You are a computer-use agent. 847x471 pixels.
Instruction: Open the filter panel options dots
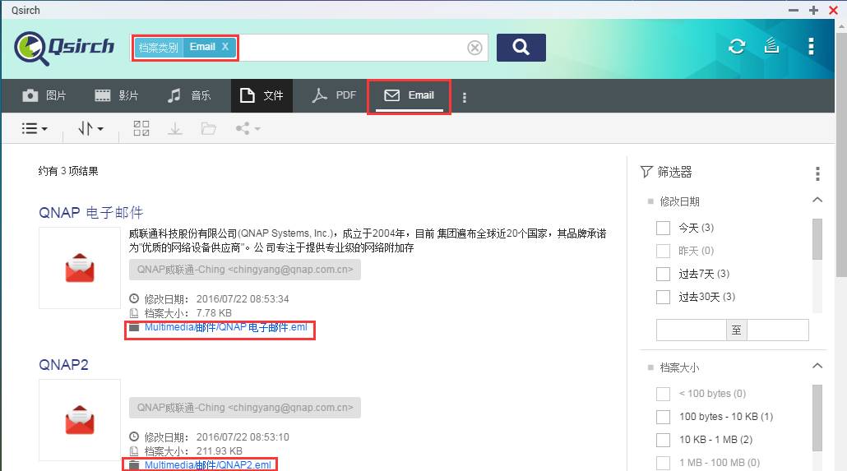pyautogui.click(x=817, y=173)
